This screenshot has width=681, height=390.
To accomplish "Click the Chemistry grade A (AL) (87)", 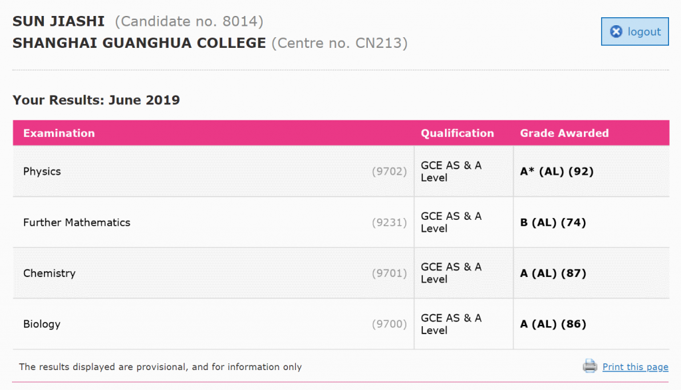I will pos(553,273).
